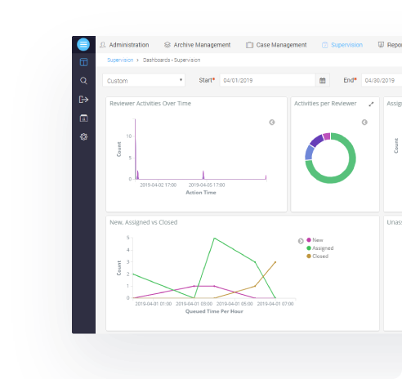Click the Reports presentation icon
This screenshot has width=402, height=379.
[381, 45]
